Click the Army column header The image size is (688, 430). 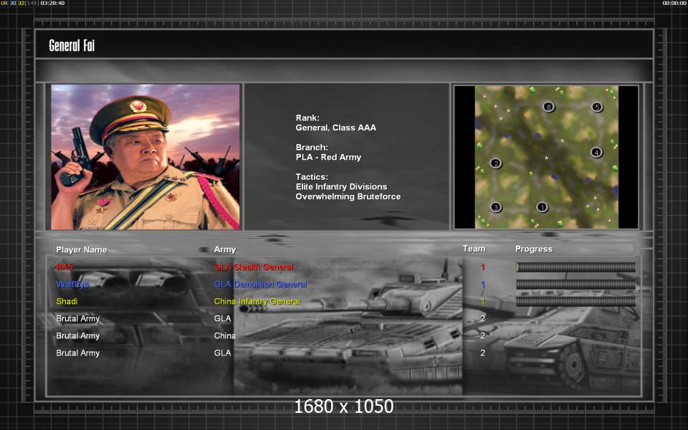pyautogui.click(x=225, y=249)
